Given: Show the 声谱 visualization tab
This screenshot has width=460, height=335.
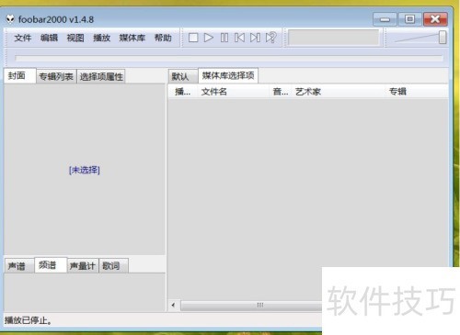Looking at the screenshot, I should click(19, 266).
